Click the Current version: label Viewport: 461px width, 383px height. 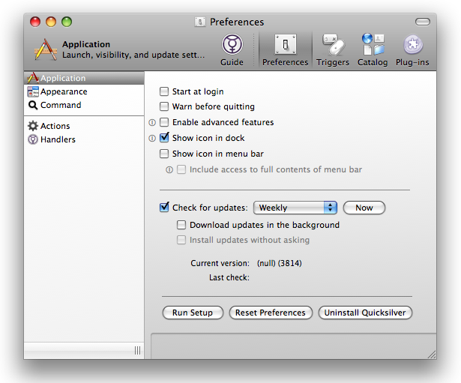[x=220, y=263]
